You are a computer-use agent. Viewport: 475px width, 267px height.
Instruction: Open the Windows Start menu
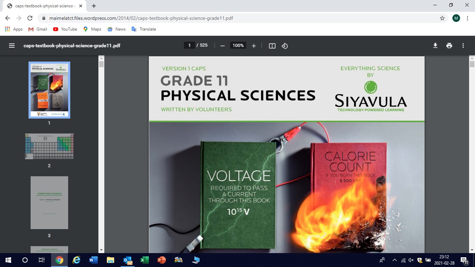pyautogui.click(x=8, y=260)
